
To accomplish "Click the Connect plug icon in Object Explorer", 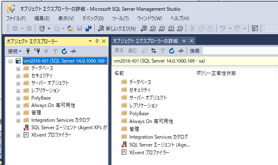I will point(28,51).
